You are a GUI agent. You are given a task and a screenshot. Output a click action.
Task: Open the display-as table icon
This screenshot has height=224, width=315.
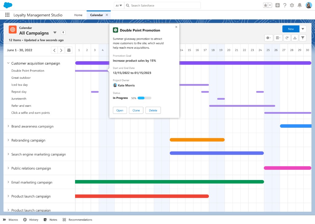pos(278,38)
